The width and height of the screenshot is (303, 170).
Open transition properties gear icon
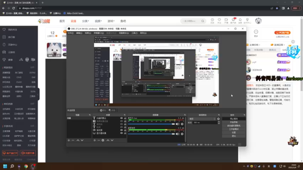(x=219, y=119)
